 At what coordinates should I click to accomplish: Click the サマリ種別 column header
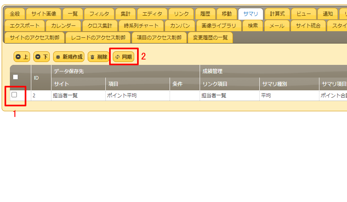tap(289, 84)
